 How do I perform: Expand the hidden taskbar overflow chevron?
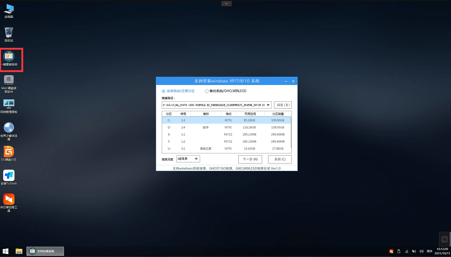(x=226, y=3)
